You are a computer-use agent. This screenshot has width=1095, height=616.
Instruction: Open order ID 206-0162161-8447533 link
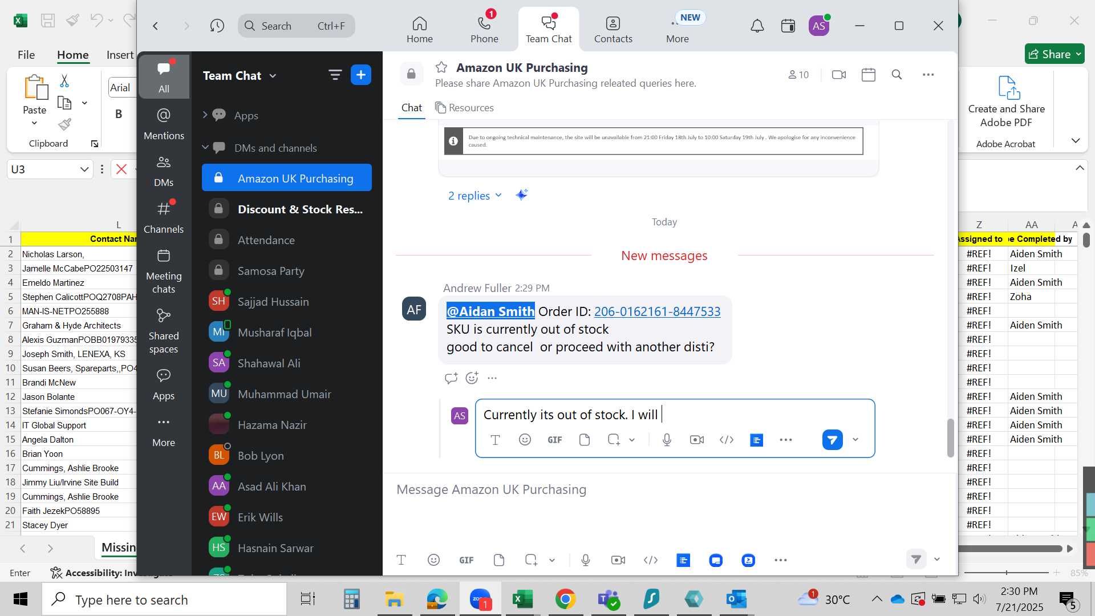657,311
